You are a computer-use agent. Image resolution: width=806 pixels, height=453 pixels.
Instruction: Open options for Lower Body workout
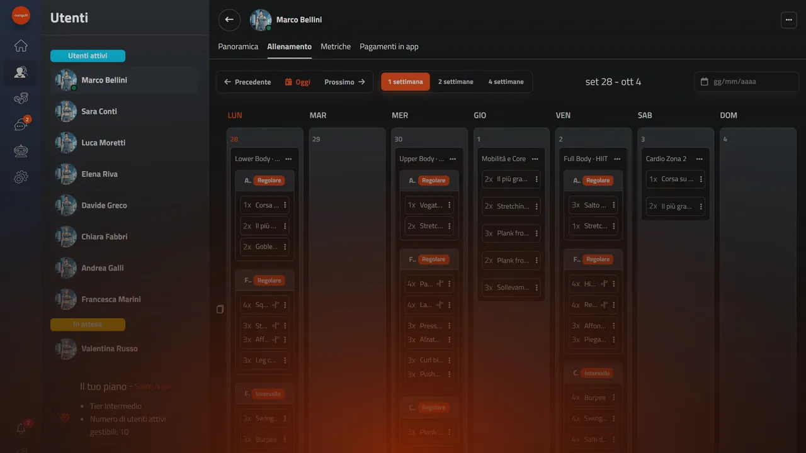(x=288, y=159)
